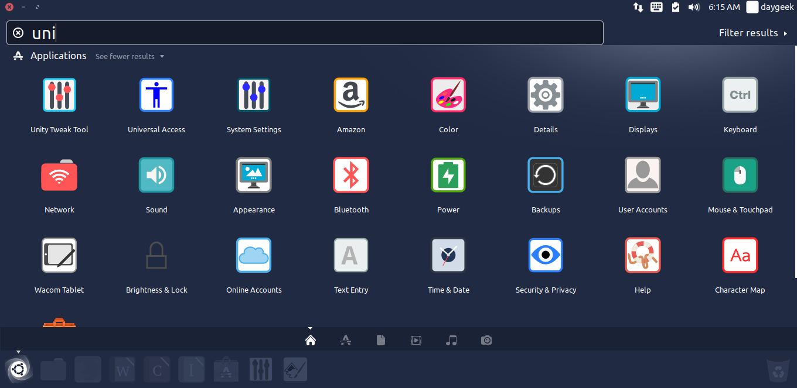Image resolution: width=797 pixels, height=388 pixels.
Task: Open the clipboard checklist indicator
Action: (x=676, y=7)
